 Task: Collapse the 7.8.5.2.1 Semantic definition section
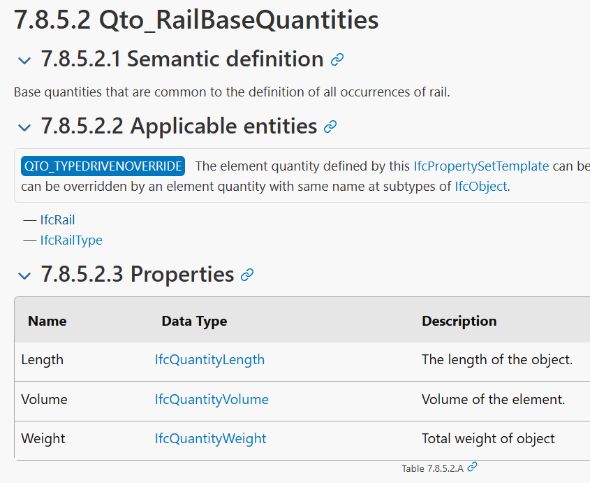click(24, 60)
